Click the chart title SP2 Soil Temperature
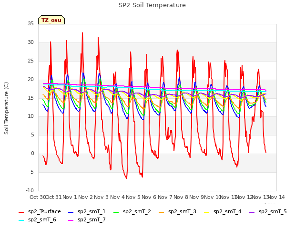 pyautogui.click(x=152, y=5)
